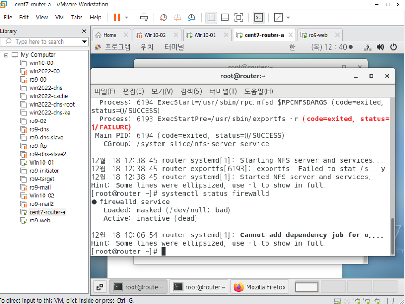Open the File menu
The width and height of the screenshot is (405, 304).
tap(8, 17)
